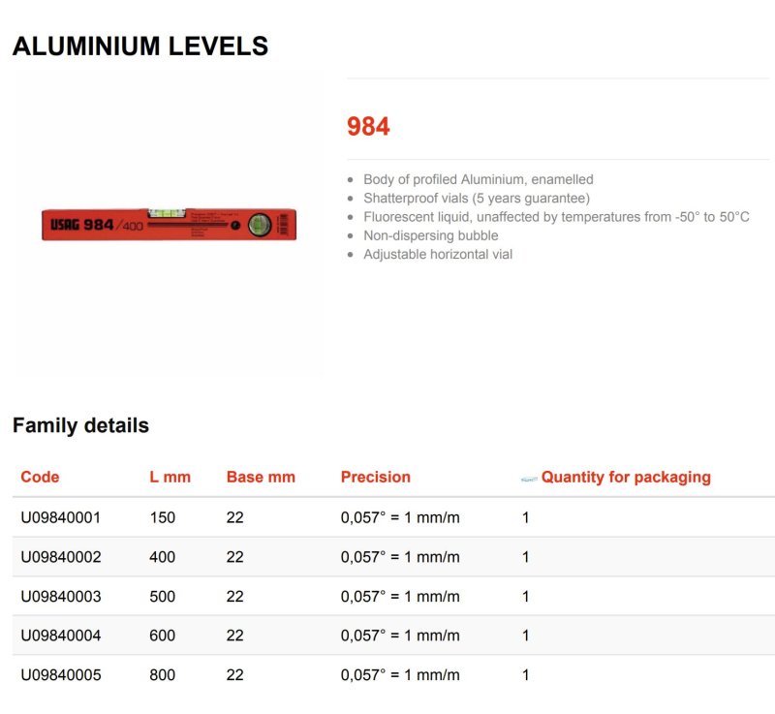Screen dimensions: 775x714
Task: Click precision value in U09840005 row
Action: [400, 675]
